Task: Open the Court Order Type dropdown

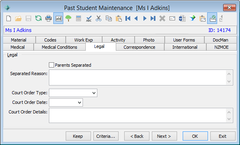Action: point(94,93)
